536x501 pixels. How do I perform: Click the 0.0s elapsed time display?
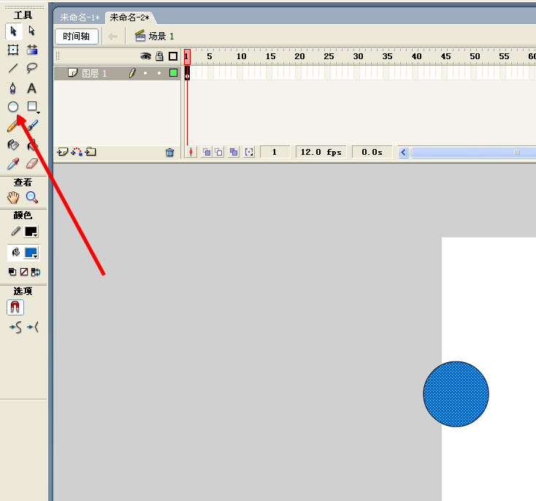click(372, 152)
